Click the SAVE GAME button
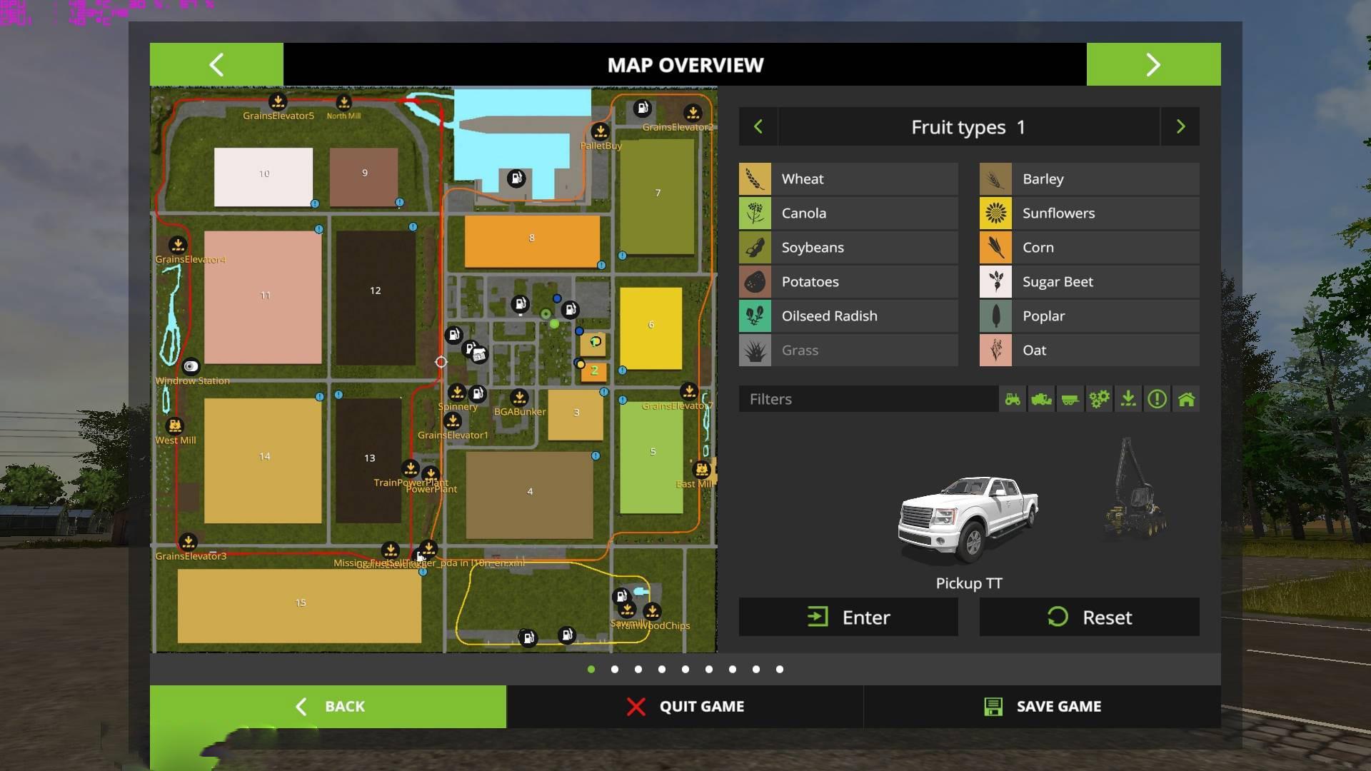This screenshot has height=771, width=1371. point(1042,707)
